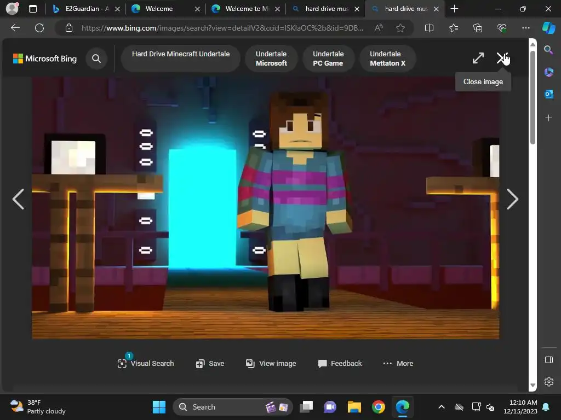The image size is (561, 420).
Task: Open tab actions menu icon
Action: (x=32, y=9)
